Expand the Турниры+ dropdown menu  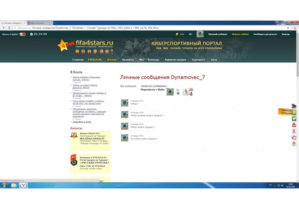pos(199,60)
